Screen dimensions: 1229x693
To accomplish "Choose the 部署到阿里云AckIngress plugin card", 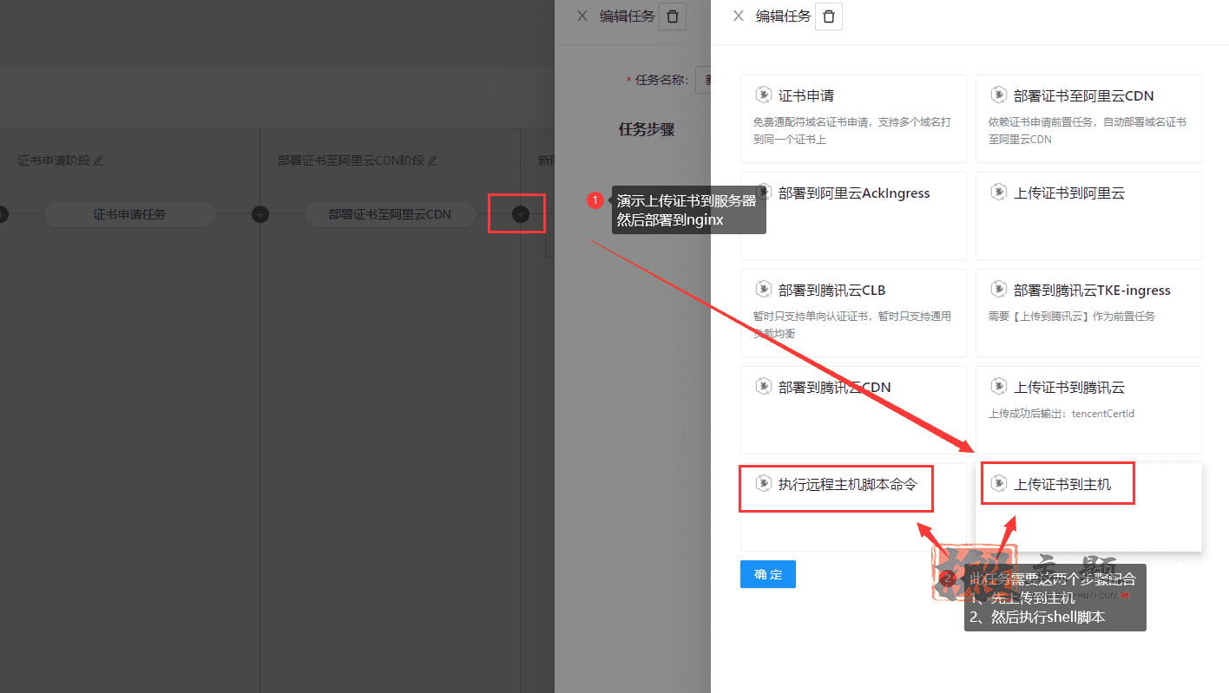I will coord(853,215).
